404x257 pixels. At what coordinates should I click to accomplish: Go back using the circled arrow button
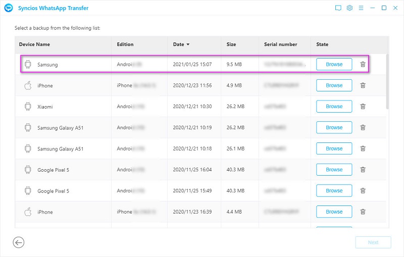coord(19,242)
